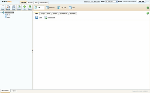Screen dimensions: 150x93
Task: Select the Master page tab
Action: point(63,14)
